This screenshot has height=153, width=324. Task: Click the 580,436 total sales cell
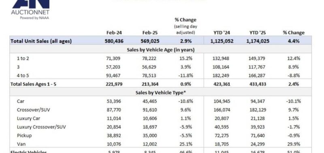[x=114, y=41]
